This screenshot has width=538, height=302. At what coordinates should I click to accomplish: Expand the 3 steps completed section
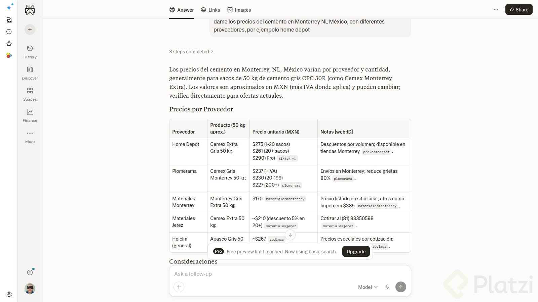click(x=191, y=52)
